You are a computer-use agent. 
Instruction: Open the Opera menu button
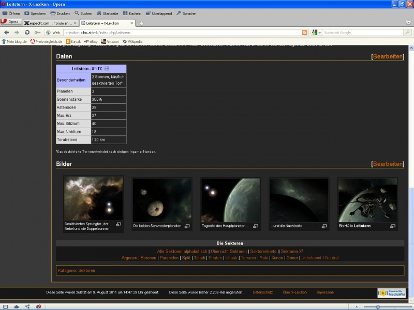(x=11, y=22)
